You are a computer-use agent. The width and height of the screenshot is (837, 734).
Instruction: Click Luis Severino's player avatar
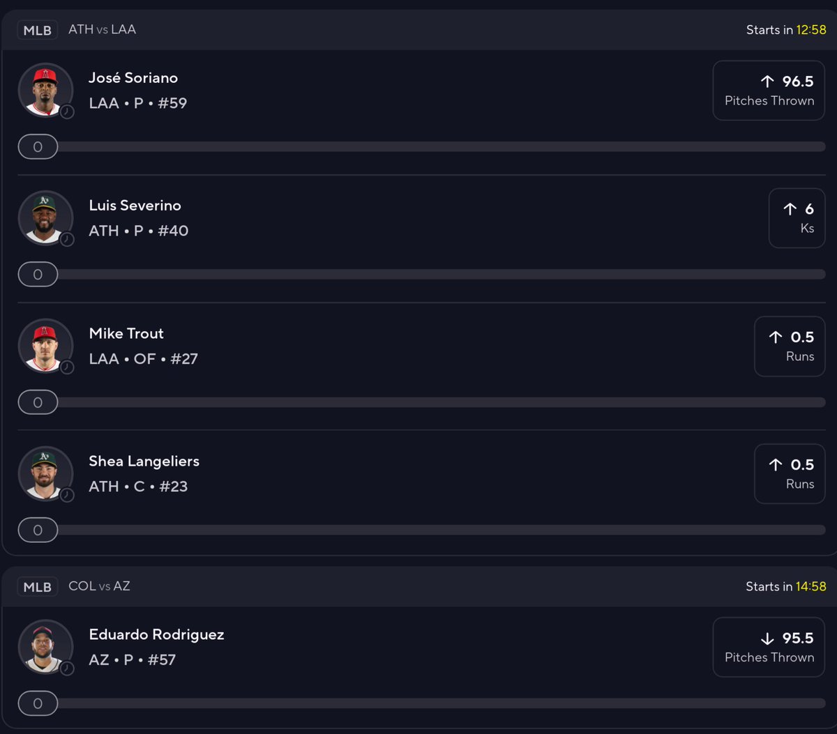click(x=45, y=218)
